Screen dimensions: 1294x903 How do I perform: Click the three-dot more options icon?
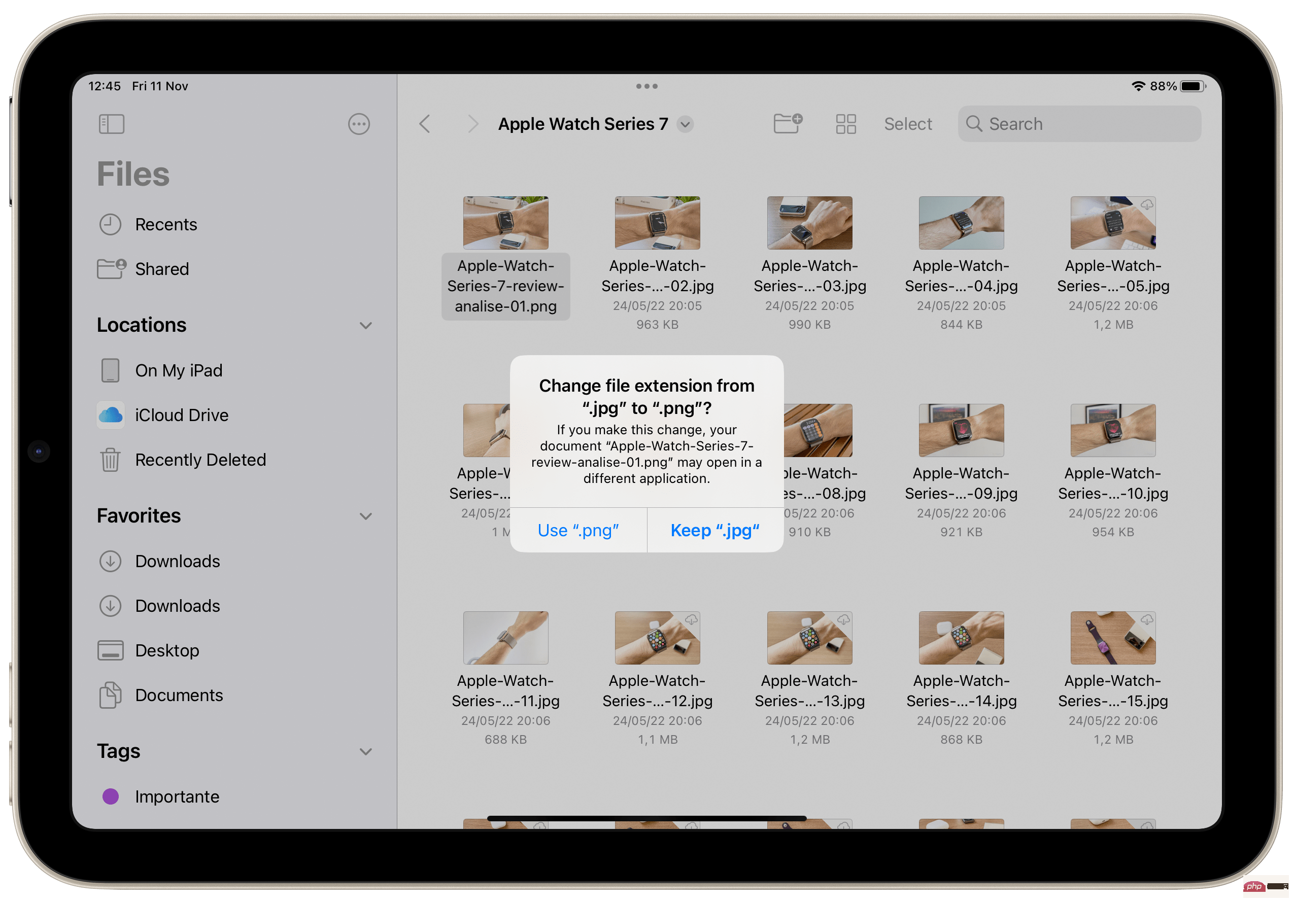[x=359, y=124]
